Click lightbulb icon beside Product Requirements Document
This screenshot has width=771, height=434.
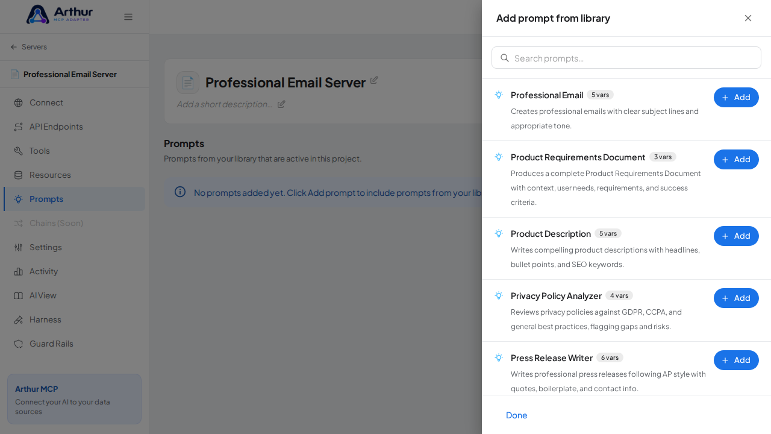(499, 157)
